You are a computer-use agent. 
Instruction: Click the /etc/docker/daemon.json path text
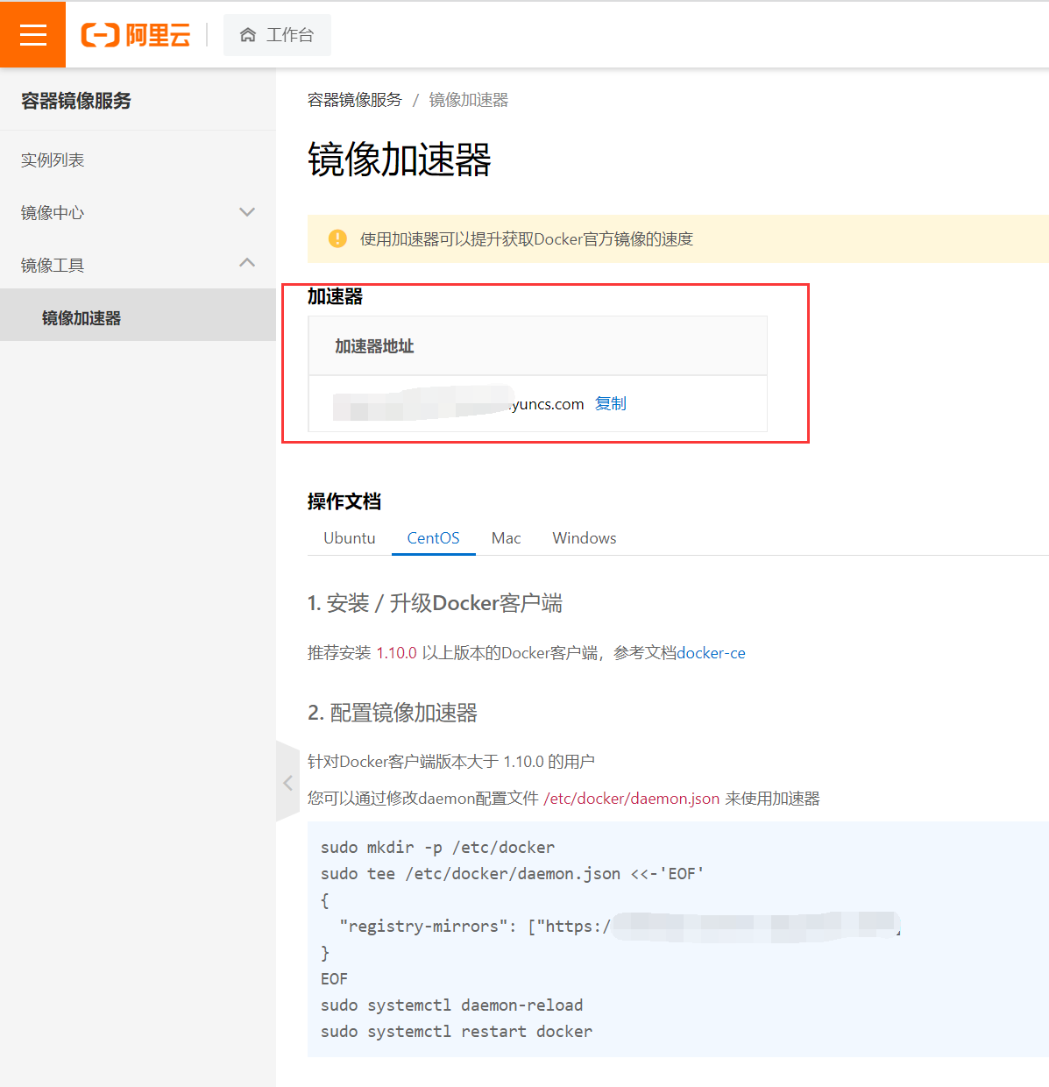point(632,799)
